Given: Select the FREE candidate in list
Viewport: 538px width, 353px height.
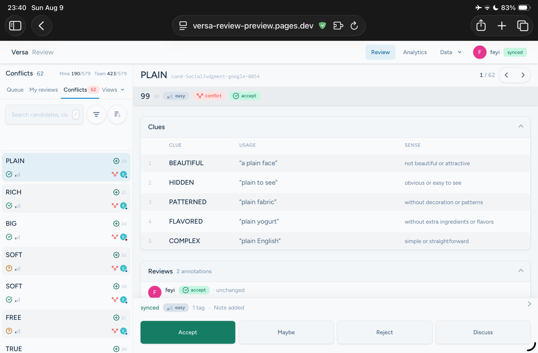Looking at the screenshot, I should pyautogui.click(x=66, y=324).
